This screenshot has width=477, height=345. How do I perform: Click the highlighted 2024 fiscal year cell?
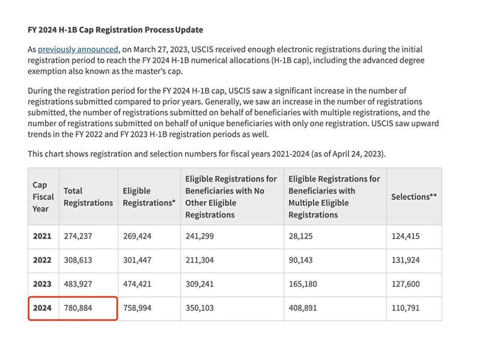[x=42, y=308]
